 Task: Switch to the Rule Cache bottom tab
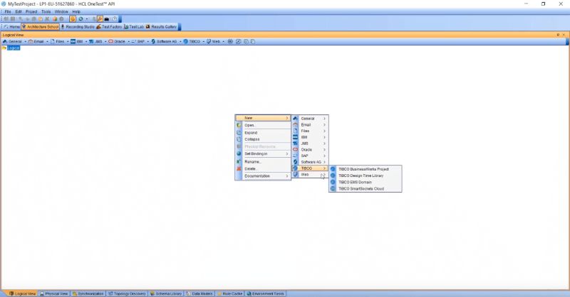[229, 293]
